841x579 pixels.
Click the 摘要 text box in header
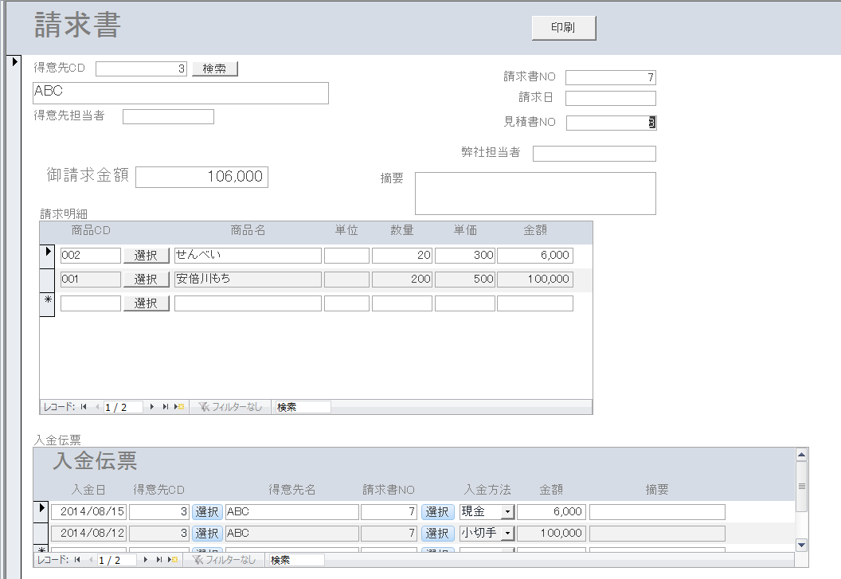coord(534,194)
